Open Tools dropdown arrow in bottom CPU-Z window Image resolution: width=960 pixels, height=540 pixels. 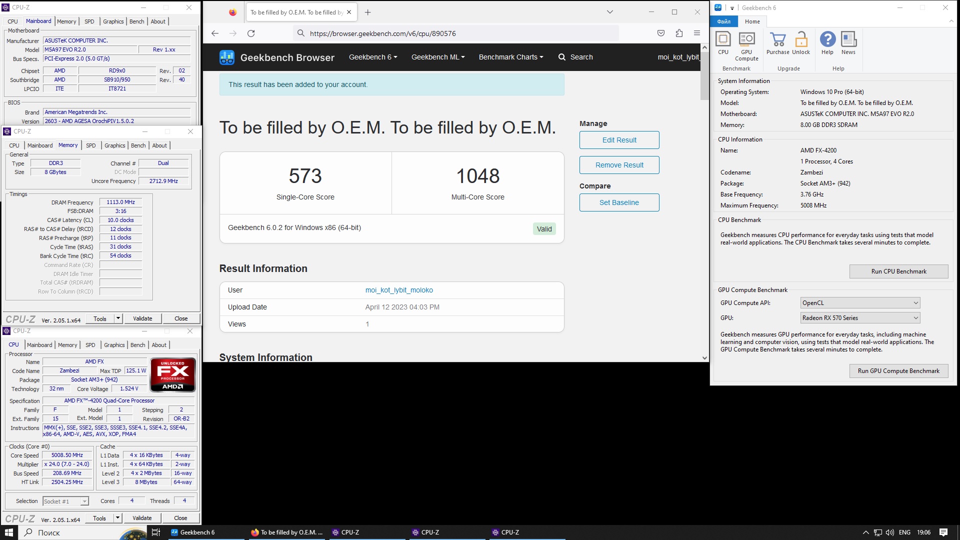117,518
